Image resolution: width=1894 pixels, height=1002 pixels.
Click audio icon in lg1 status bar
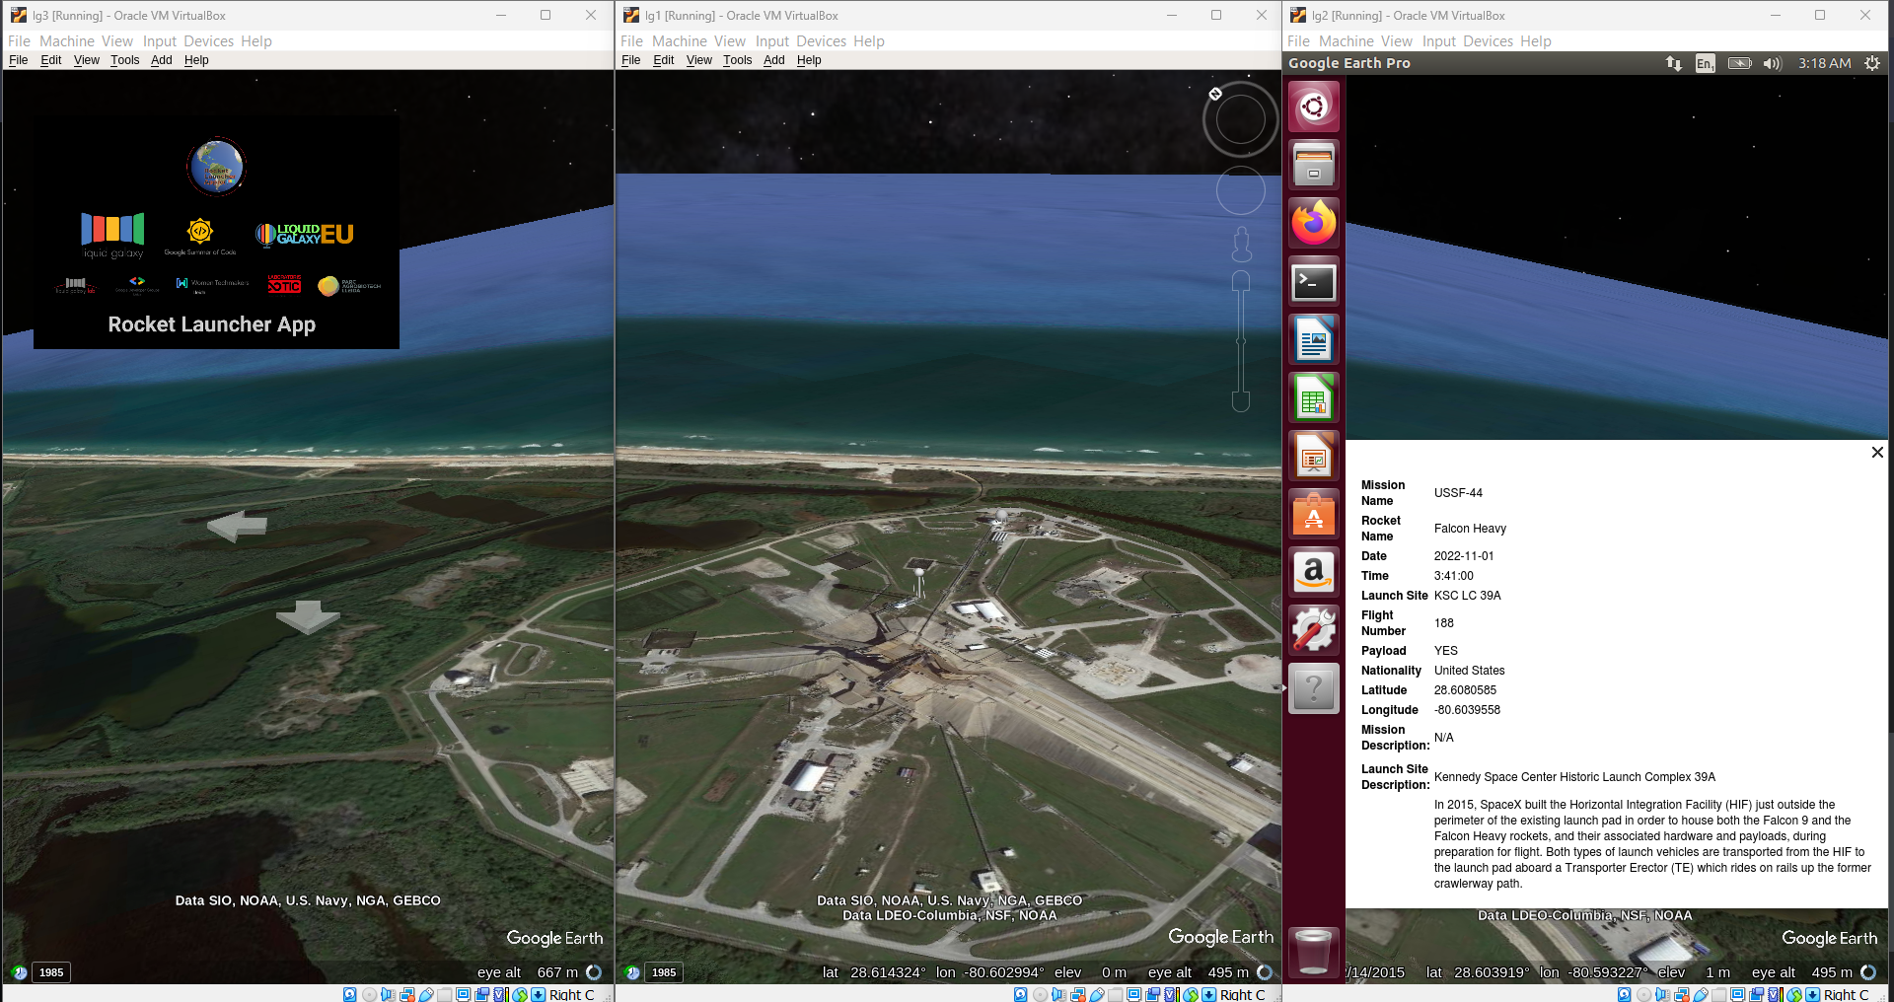[1058, 994]
